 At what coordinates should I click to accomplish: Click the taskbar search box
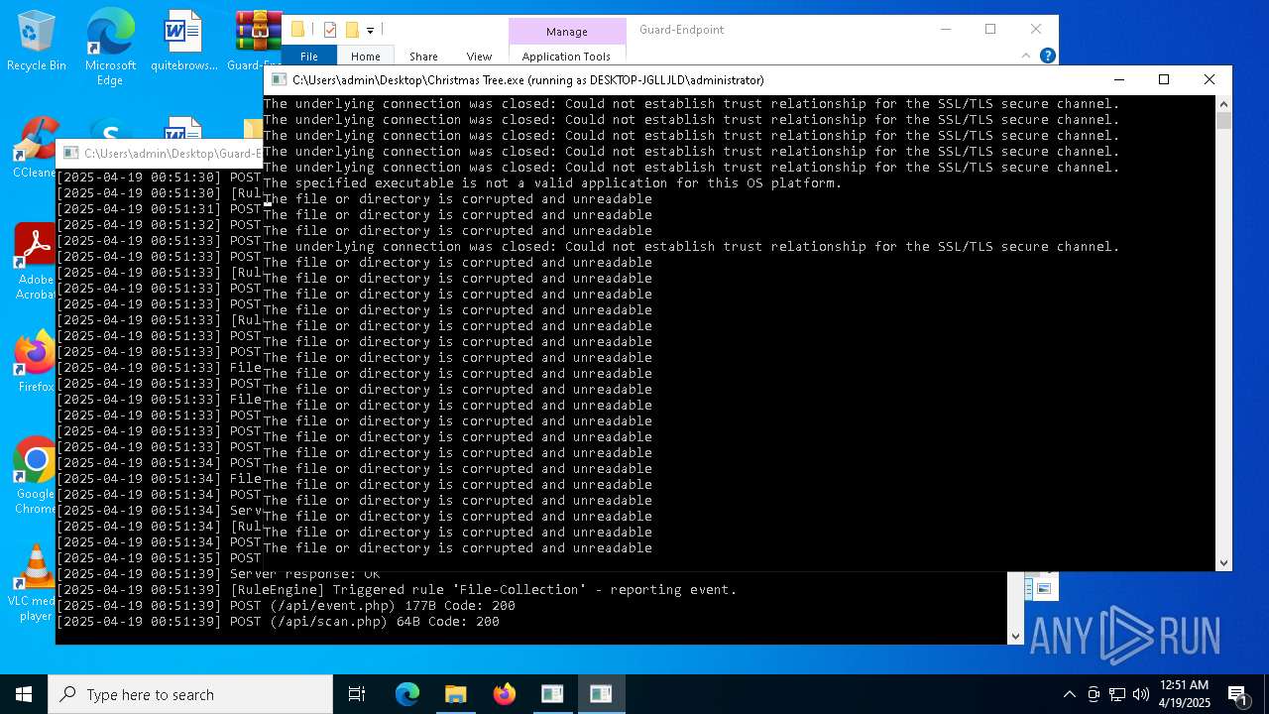click(x=190, y=694)
